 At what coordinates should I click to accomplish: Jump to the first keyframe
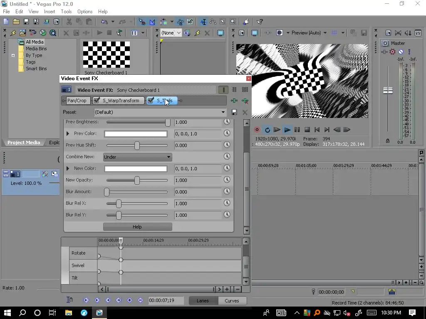click(x=86, y=300)
